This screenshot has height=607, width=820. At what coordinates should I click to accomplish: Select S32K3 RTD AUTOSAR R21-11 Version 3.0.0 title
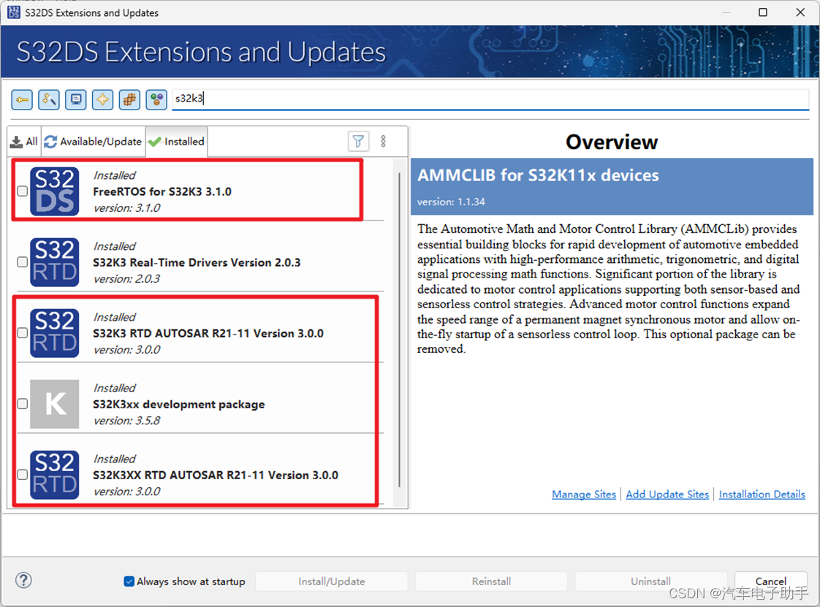point(208,334)
